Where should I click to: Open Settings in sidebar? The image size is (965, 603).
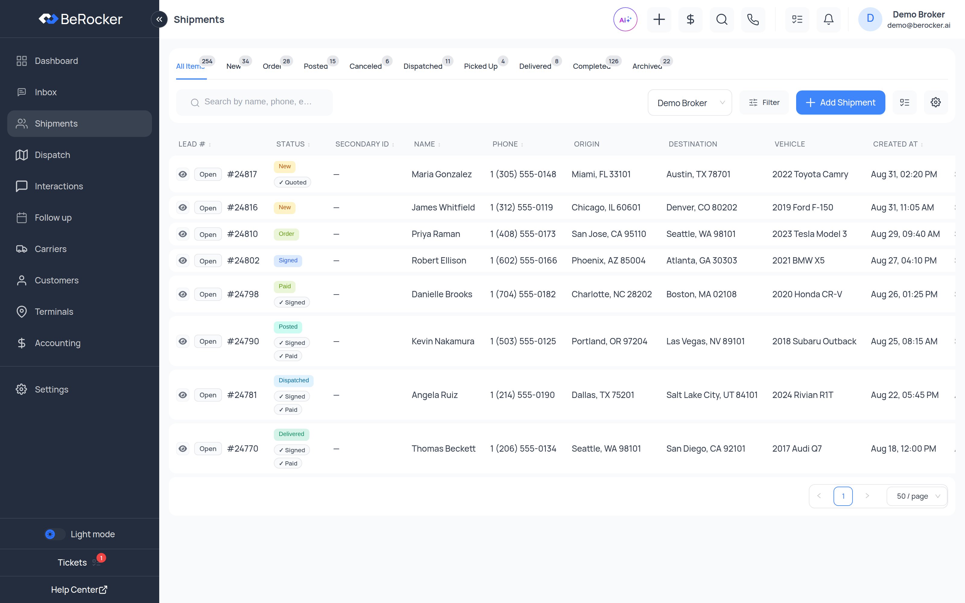tap(80, 389)
